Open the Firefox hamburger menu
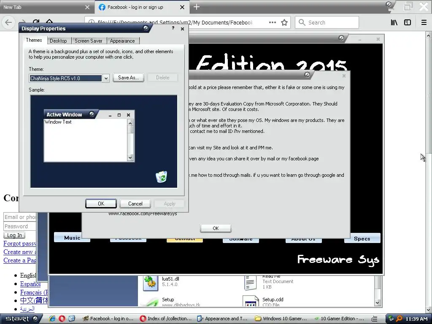Viewport: 432px width, 324px height. coord(424,22)
